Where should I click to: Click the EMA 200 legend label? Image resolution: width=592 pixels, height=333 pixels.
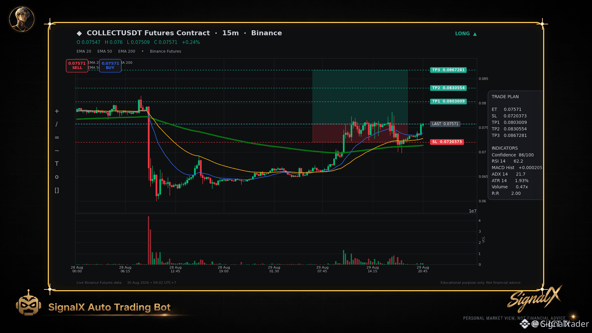(127, 51)
